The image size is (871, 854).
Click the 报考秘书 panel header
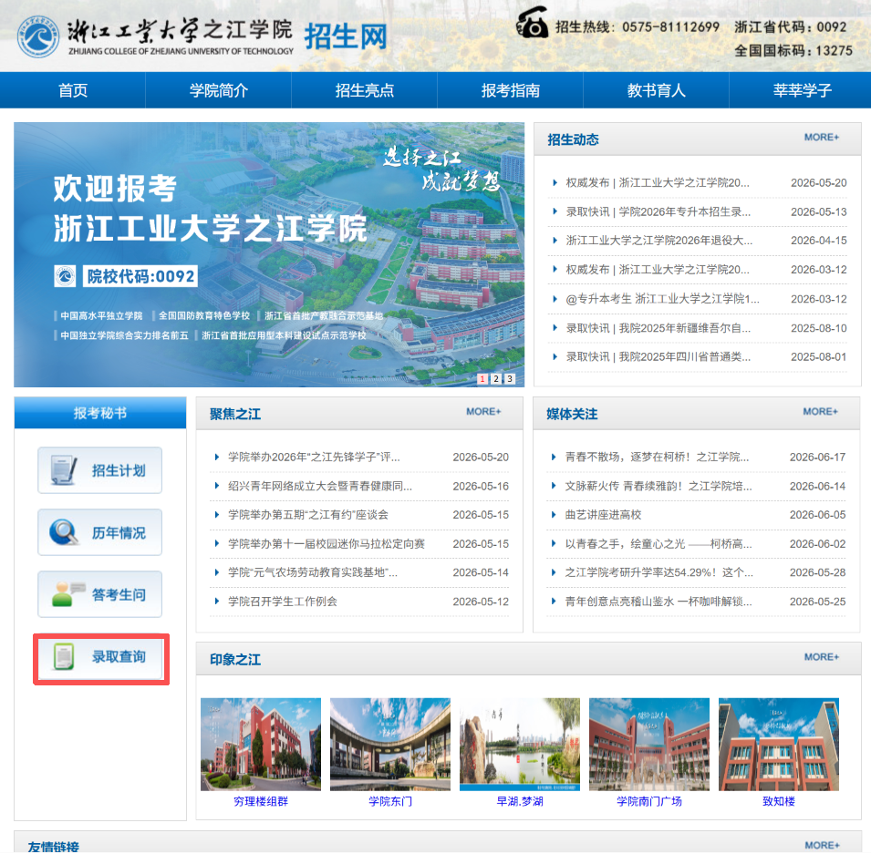[x=100, y=413]
